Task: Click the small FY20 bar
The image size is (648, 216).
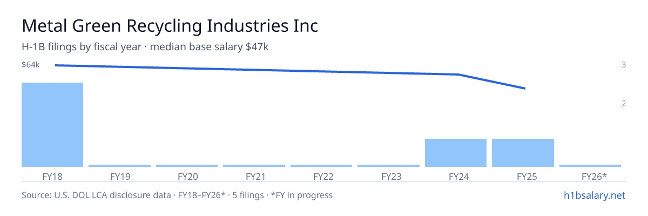Action: 187,166
